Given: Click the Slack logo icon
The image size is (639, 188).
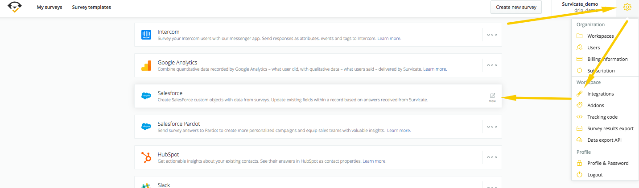Looking at the screenshot, I should point(146,186).
